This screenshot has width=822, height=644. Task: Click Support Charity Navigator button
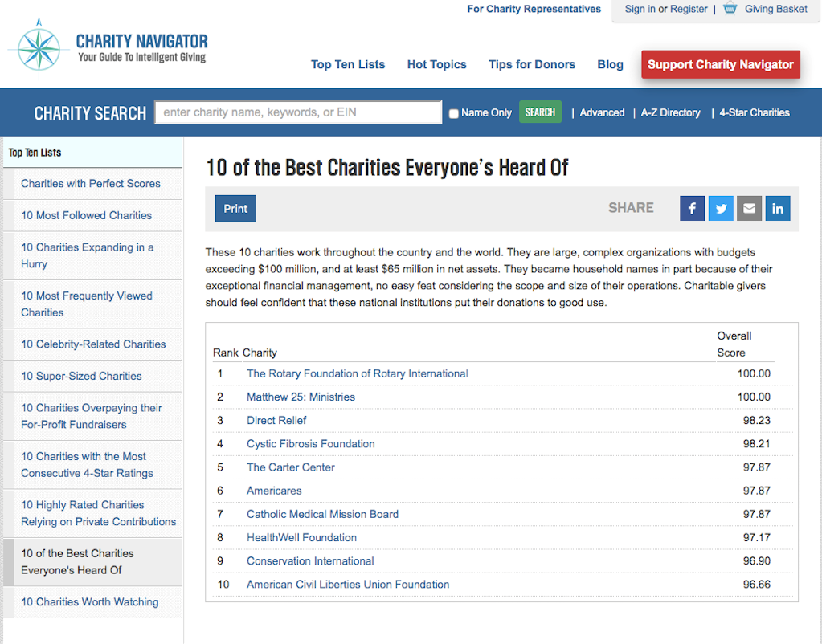(720, 65)
